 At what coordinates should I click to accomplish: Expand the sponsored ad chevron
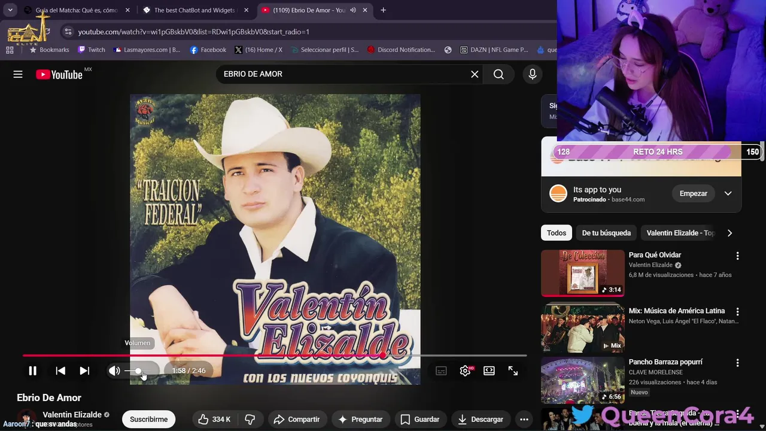[x=728, y=193]
